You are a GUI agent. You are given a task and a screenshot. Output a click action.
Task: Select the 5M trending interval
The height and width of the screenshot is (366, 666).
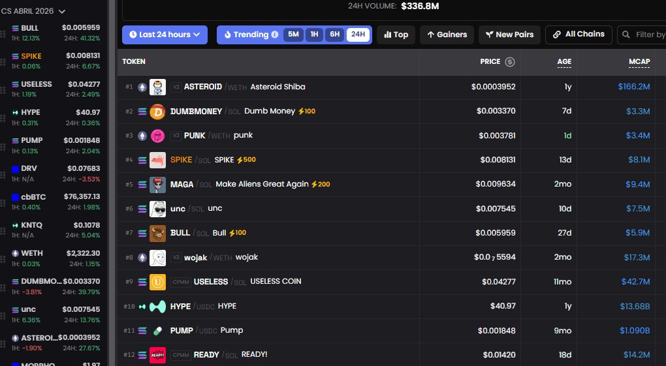click(x=294, y=35)
